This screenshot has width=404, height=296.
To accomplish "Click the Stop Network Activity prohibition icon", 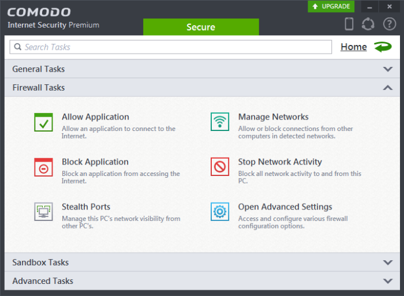I will coord(220,167).
